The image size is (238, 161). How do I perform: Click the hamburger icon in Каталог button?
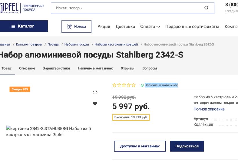13,26
